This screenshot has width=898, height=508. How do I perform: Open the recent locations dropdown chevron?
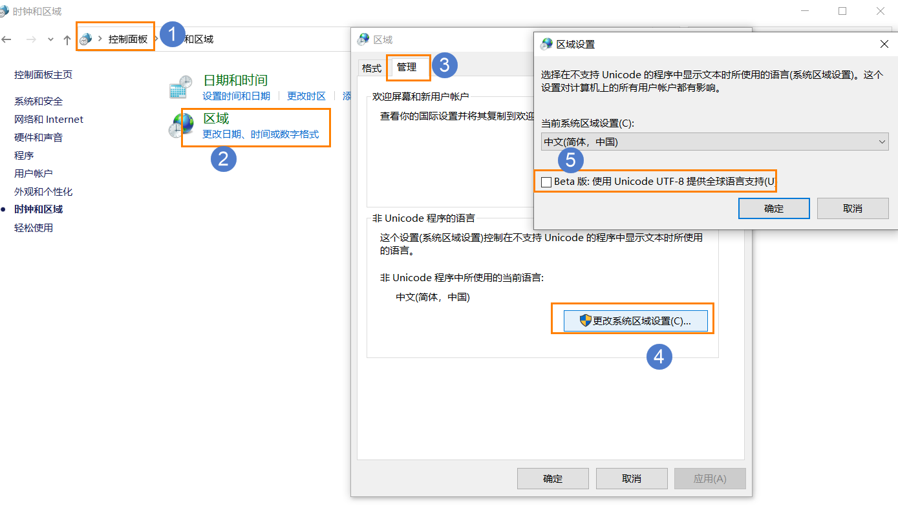click(x=50, y=39)
